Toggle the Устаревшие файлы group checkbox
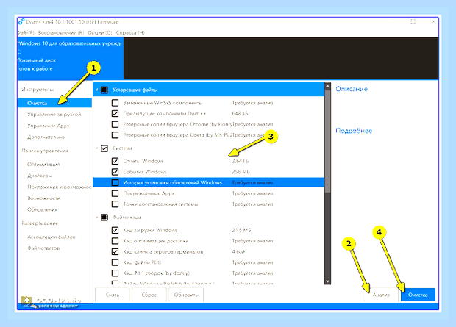Screen dimensions: 456x327 pyautogui.click(x=104, y=90)
